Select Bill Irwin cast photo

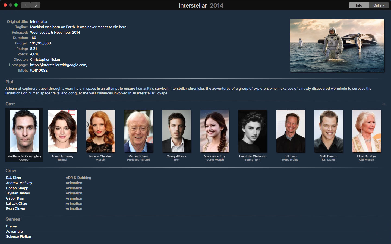point(291,131)
